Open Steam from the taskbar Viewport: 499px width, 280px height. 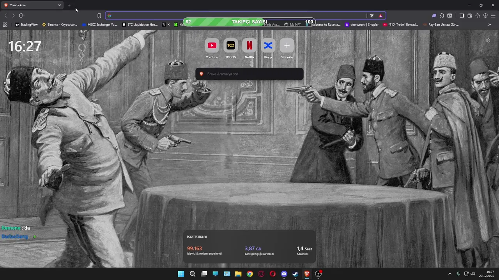coord(296,274)
